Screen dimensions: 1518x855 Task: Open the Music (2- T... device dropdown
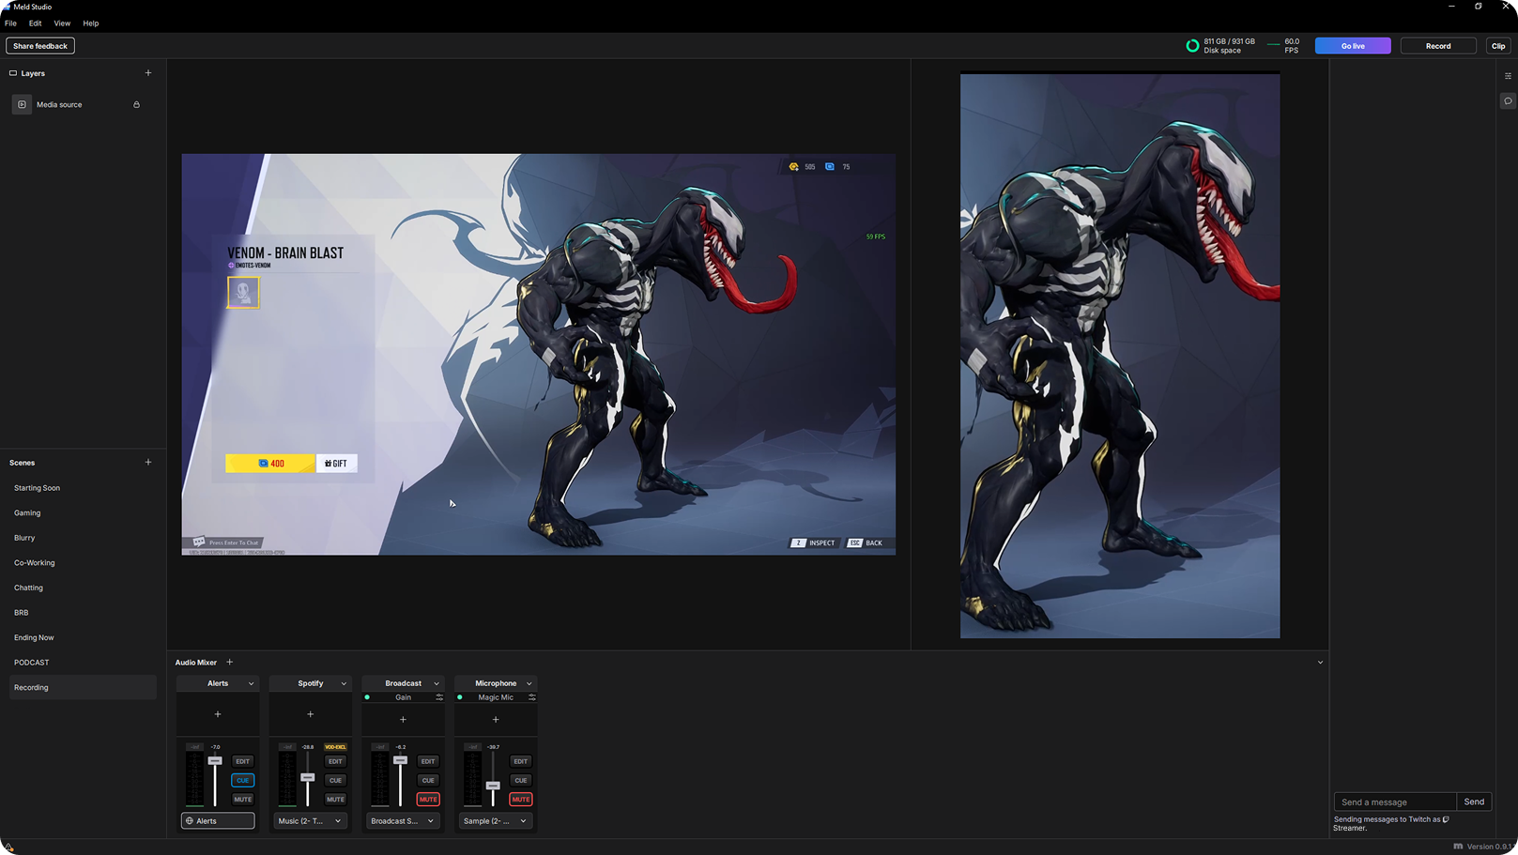tap(311, 821)
